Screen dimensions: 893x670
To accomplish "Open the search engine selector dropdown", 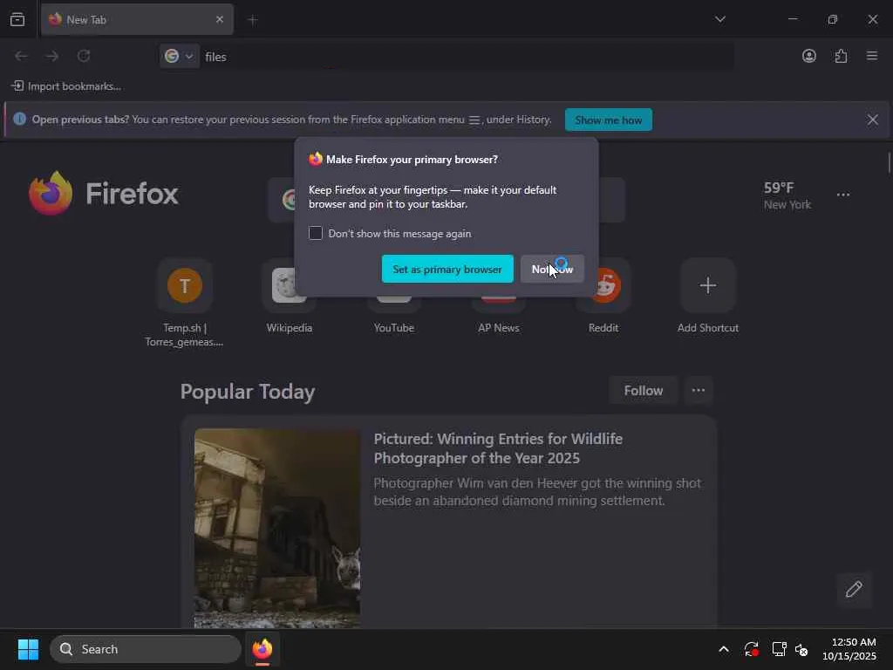I will click(x=180, y=56).
